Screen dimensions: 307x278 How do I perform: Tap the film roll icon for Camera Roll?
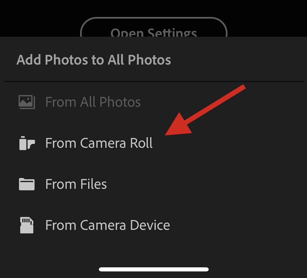[x=27, y=143]
